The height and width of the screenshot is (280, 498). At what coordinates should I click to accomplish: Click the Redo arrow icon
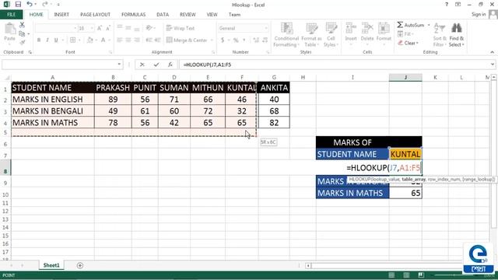click(x=45, y=4)
